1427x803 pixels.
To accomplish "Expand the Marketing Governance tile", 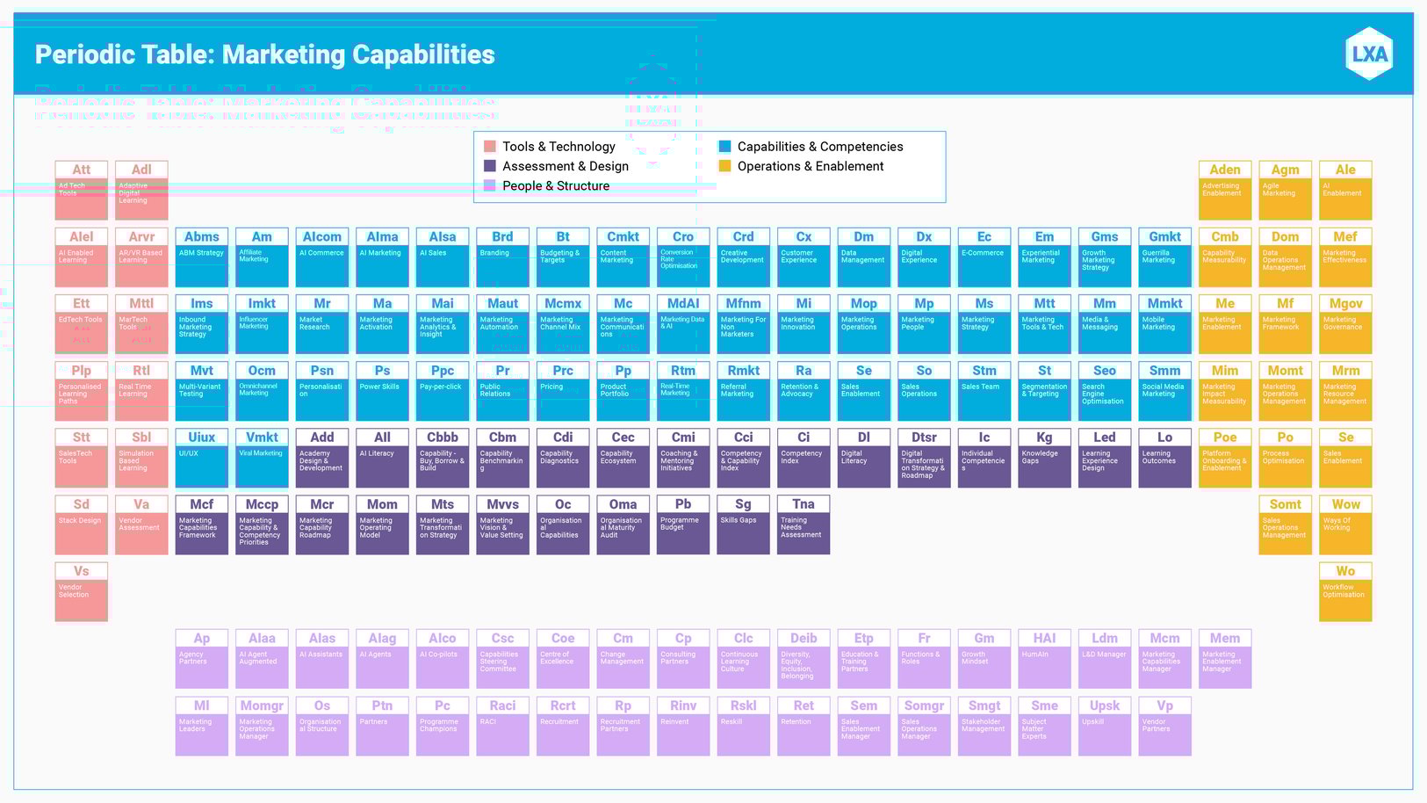I will tap(1344, 324).
